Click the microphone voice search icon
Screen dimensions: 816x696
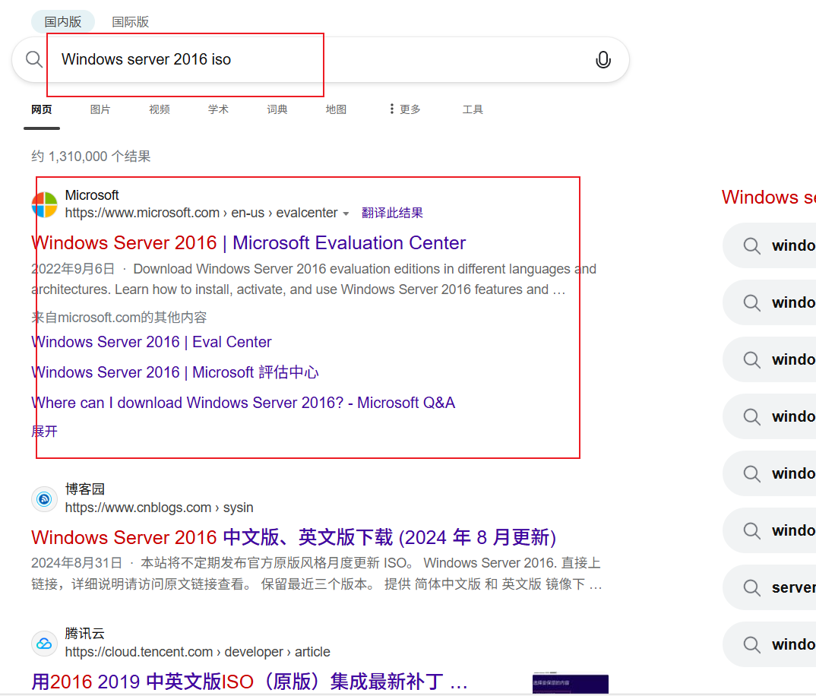603,59
